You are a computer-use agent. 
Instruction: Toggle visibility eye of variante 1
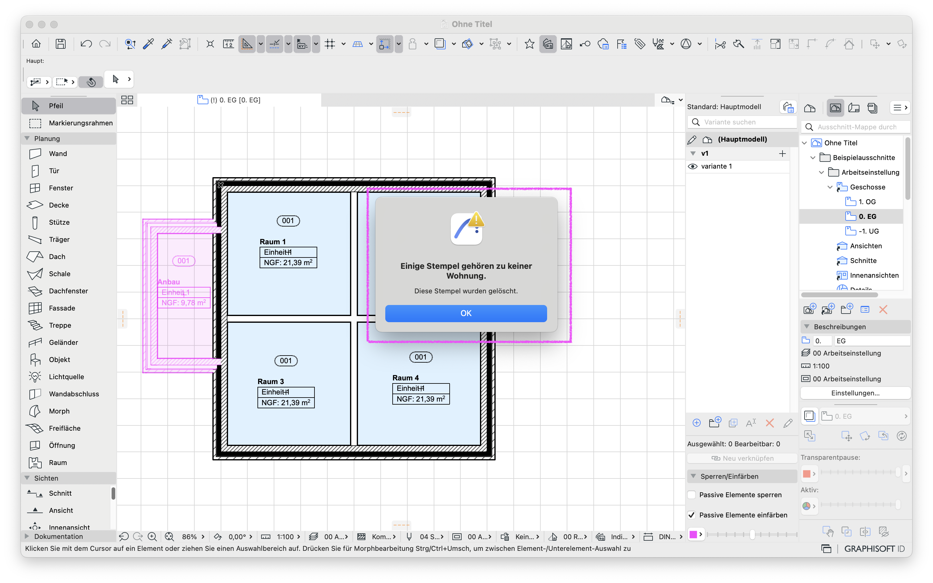click(693, 166)
